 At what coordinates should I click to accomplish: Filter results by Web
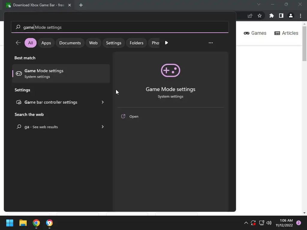[93, 43]
